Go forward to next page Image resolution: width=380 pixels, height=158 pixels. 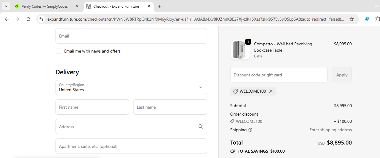pos(17,19)
